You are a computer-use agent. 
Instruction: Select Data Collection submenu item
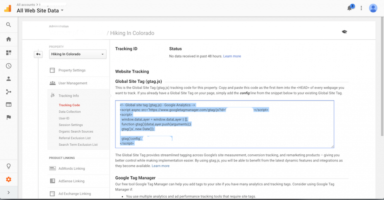pos(69,112)
